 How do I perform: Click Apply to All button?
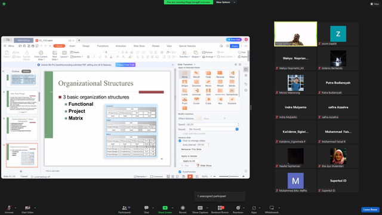click(189, 161)
